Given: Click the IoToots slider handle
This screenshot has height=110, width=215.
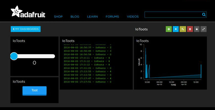Looking at the screenshot, I should [14, 56].
